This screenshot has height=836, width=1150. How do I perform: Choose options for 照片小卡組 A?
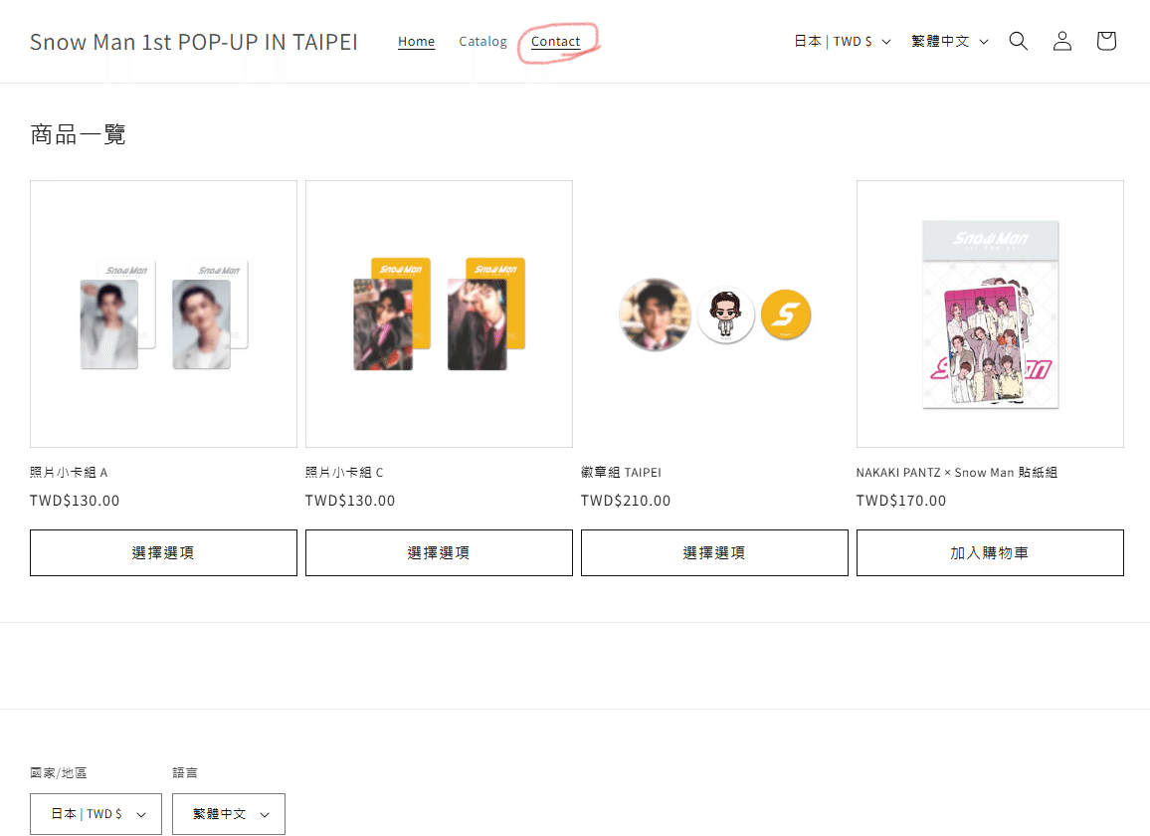[x=163, y=552]
